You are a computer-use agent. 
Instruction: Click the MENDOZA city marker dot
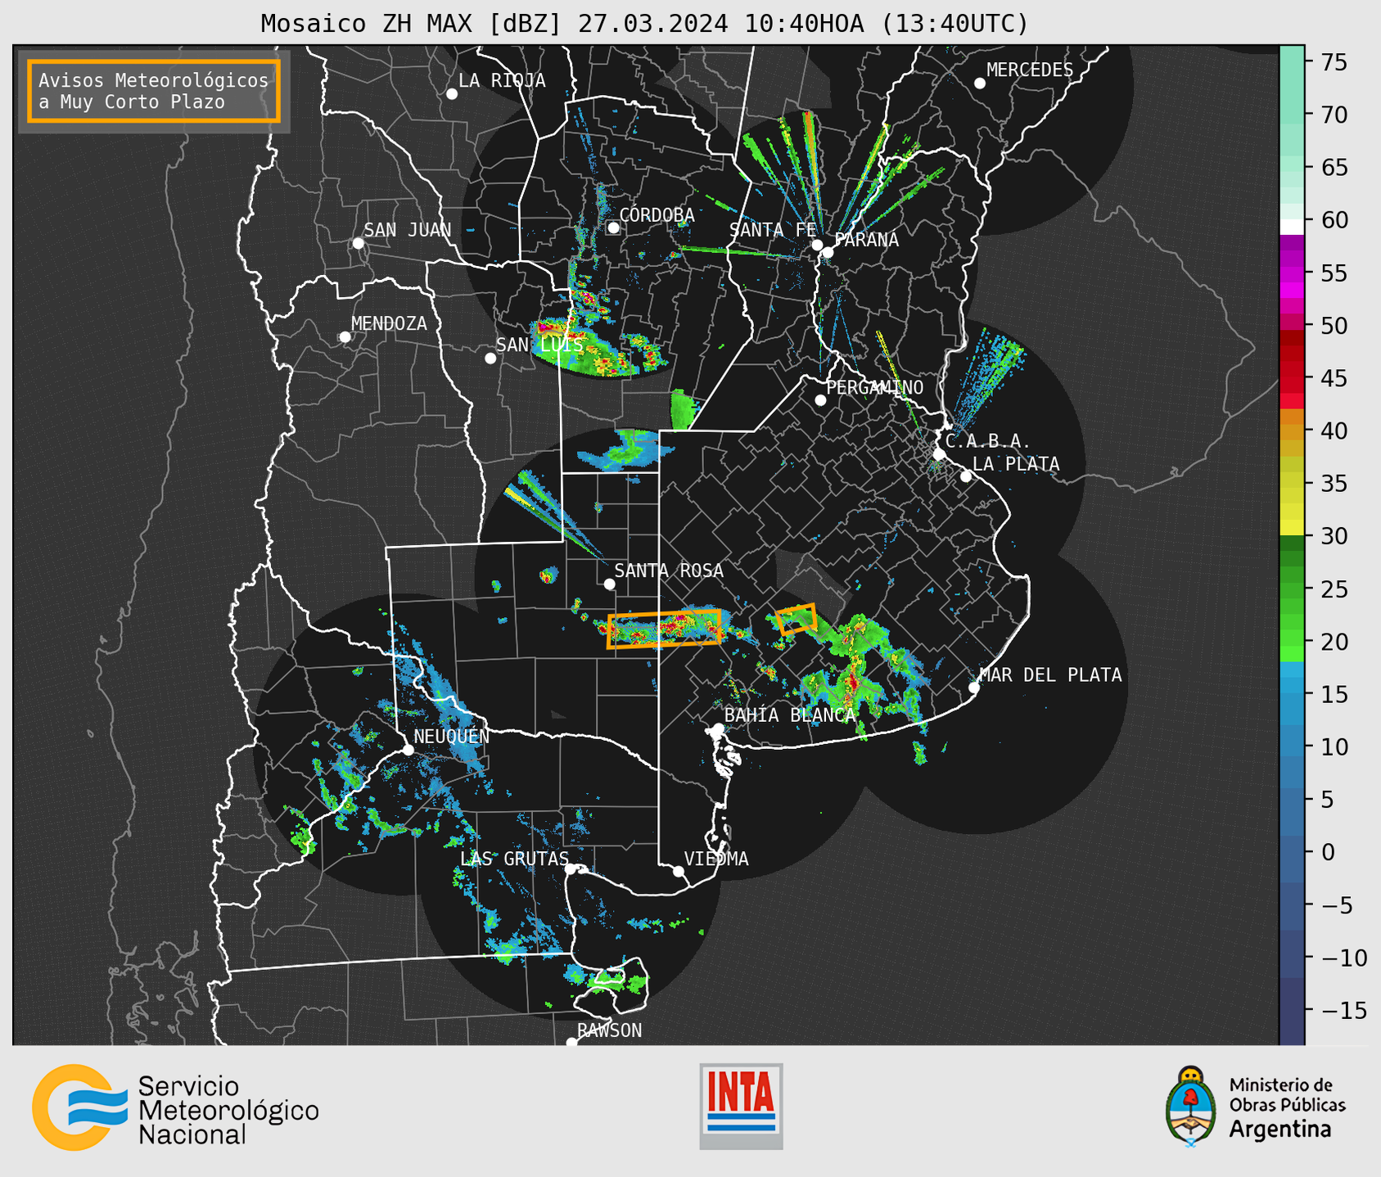click(345, 337)
